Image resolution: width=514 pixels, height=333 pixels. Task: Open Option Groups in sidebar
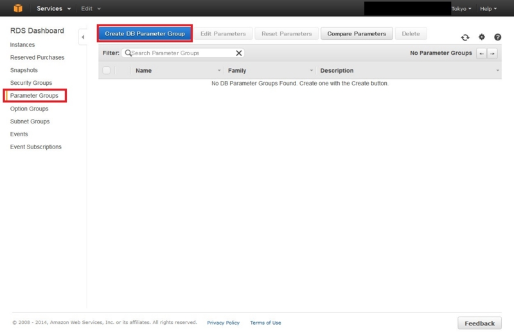click(29, 109)
